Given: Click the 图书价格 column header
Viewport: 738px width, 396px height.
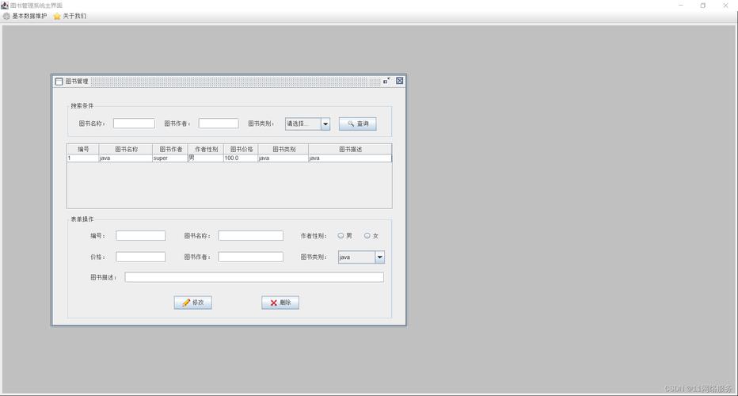Looking at the screenshot, I should (241, 149).
